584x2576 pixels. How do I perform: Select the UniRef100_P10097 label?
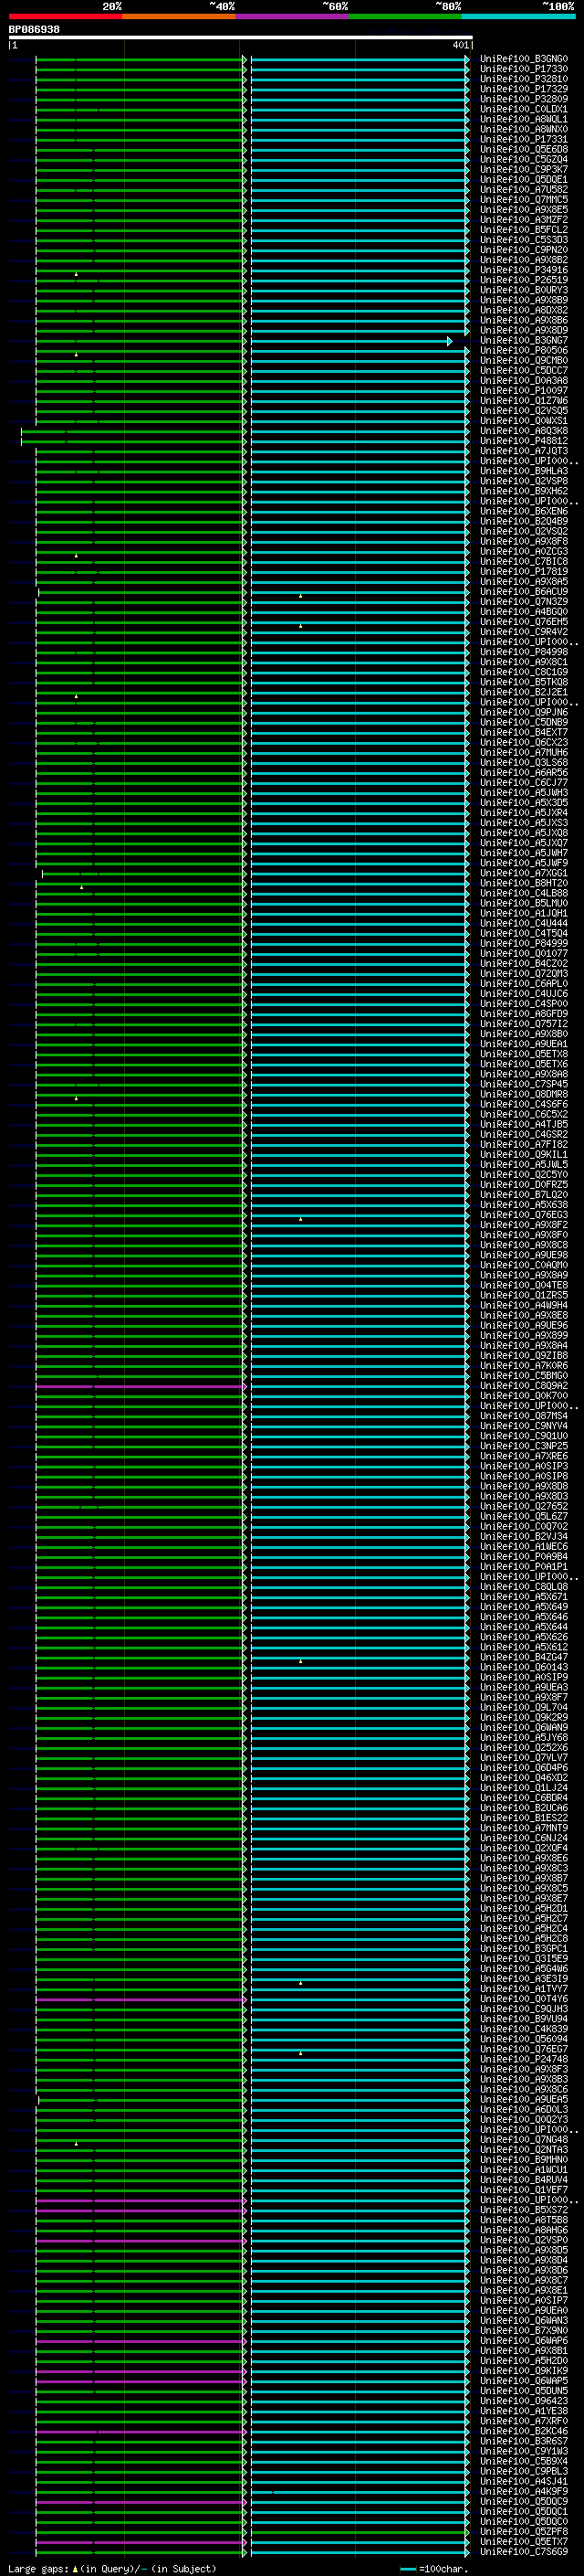tap(524, 390)
